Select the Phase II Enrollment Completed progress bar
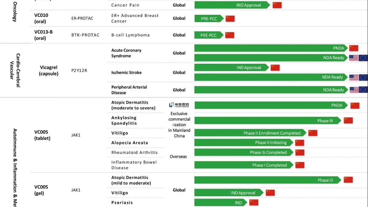 pyautogui.click(x=251, y=133)
